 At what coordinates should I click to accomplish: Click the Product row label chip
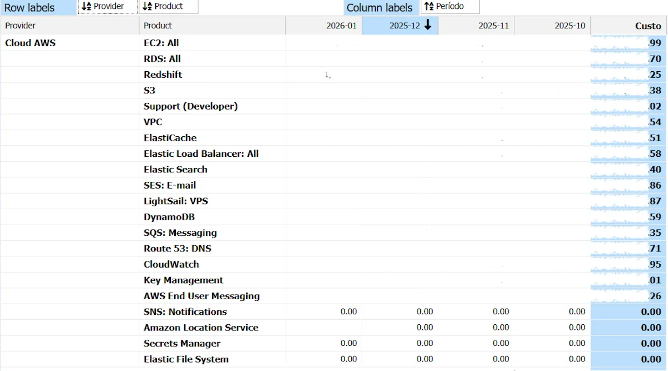pyautogui.click(x=169, y=7)
